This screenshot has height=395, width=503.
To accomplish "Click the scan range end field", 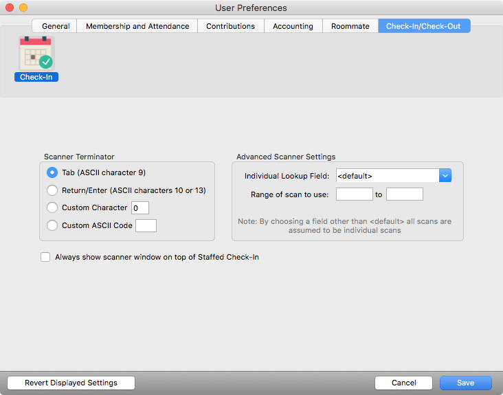I will [404, 194].
